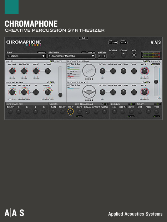Toggle the Delay ON switch

click(159, 104)
